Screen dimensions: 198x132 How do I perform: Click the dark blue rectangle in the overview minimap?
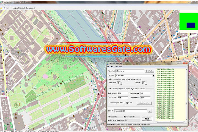coord(191,25)
